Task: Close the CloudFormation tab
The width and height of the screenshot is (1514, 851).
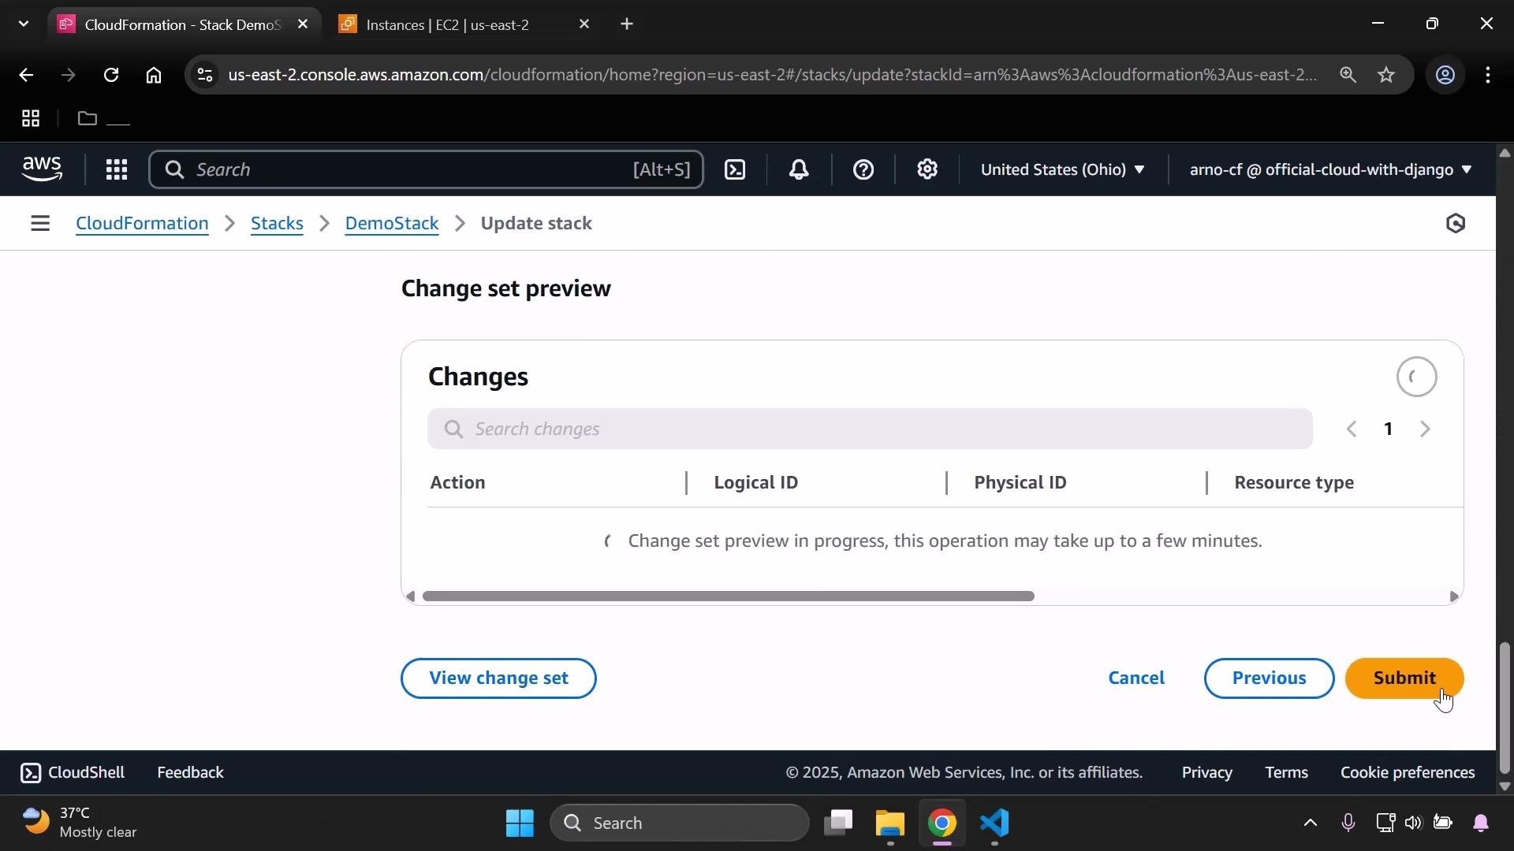Action: pyautogui.click(x=303, y=24)
